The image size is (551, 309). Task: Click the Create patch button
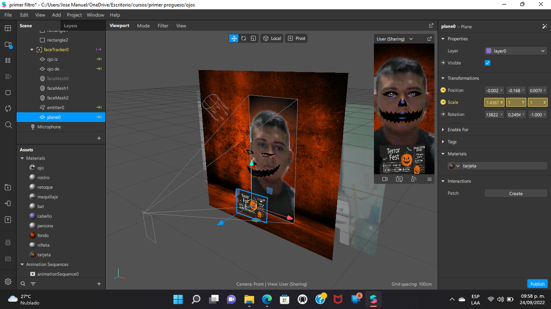click(x=516, y=193)
